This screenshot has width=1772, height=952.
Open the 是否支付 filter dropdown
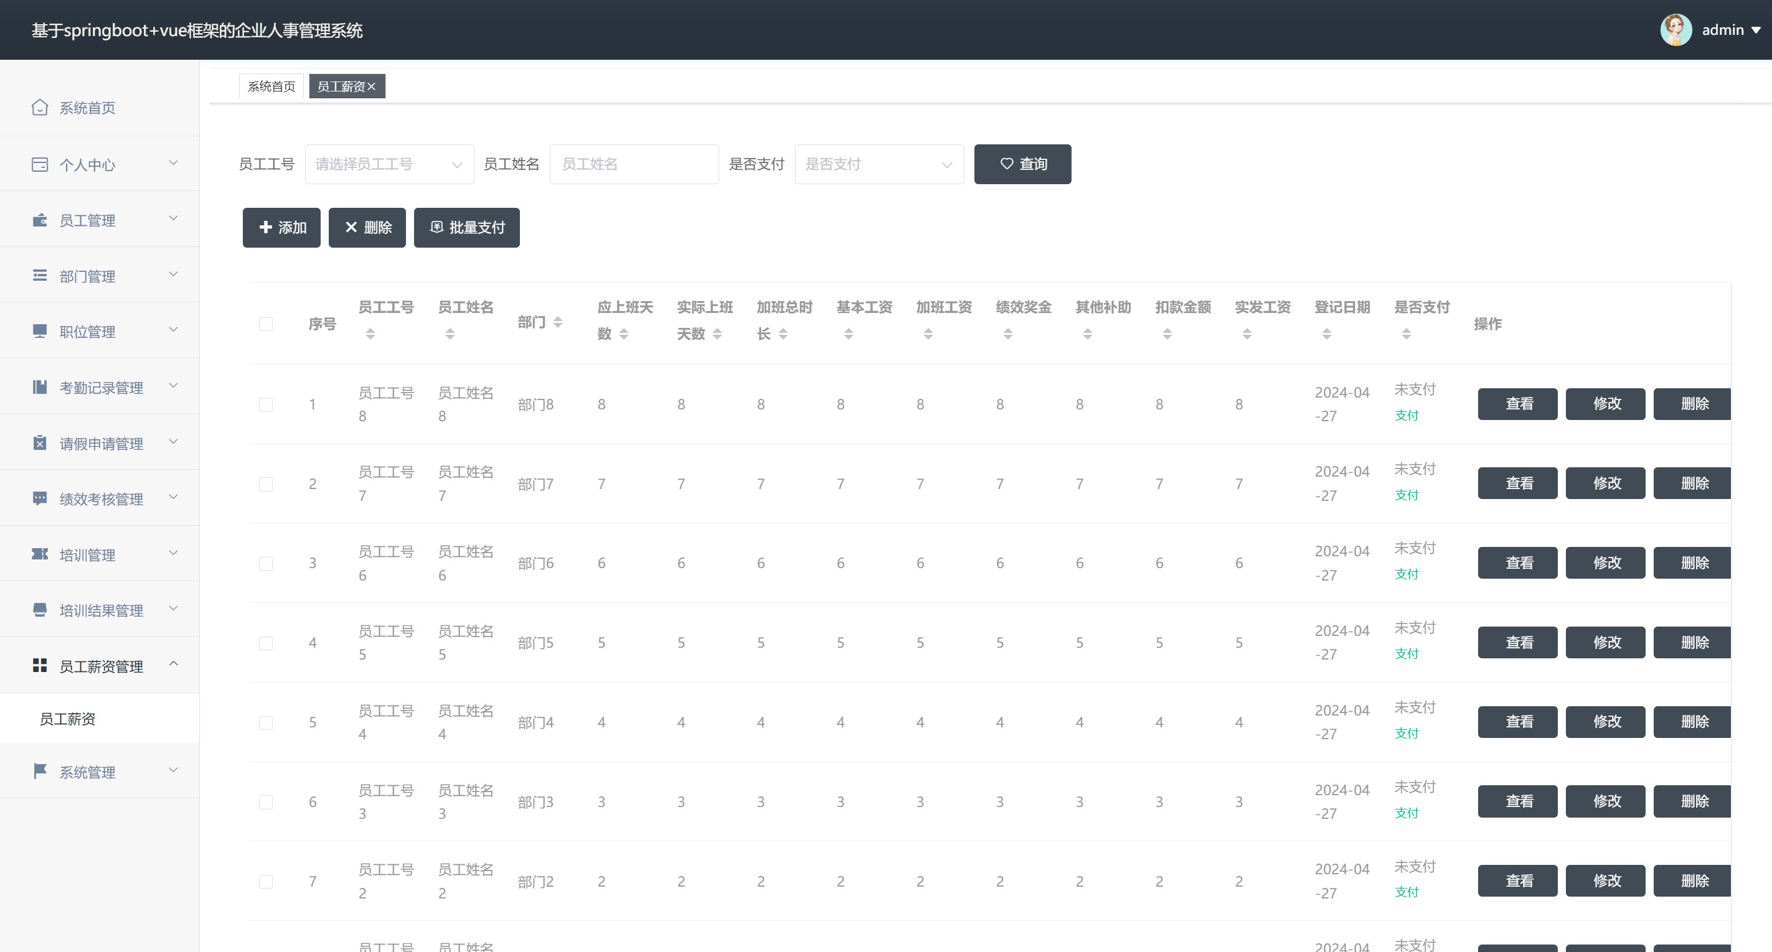pos(879,164)
